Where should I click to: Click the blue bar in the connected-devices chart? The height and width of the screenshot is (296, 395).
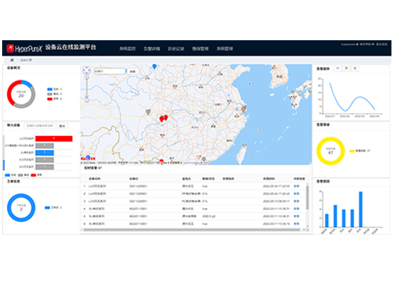click(44, 152)
